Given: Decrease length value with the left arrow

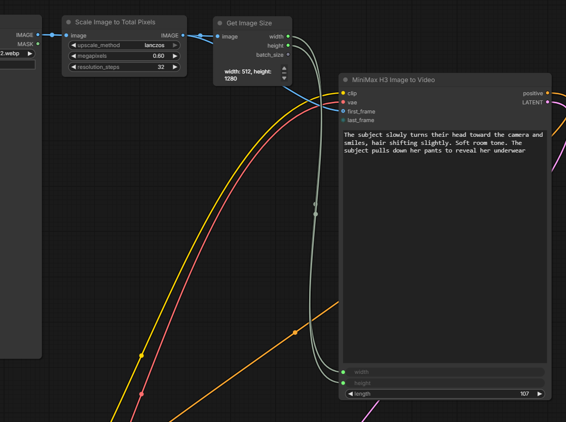Looking at the screenshot, I should [351, 394].
